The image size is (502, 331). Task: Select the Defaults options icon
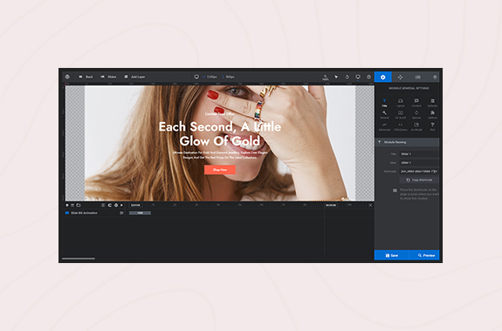pos(432,103)
